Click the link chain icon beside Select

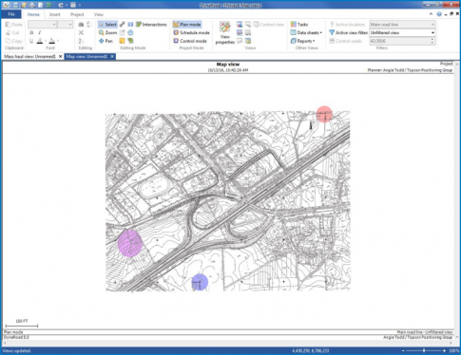[x=123, y=25]
